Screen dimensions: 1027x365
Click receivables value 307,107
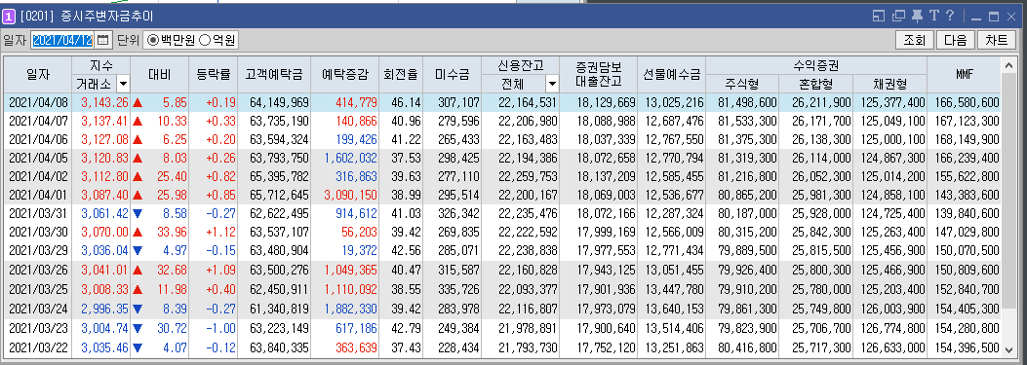click(458, 102)
